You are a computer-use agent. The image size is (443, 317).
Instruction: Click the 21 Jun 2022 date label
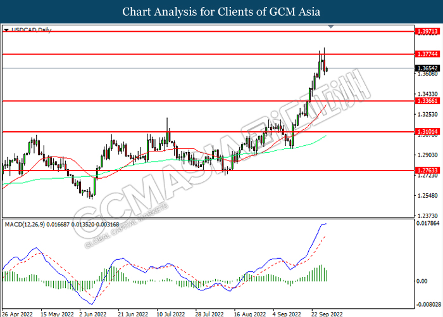click(x=133, y=314)
